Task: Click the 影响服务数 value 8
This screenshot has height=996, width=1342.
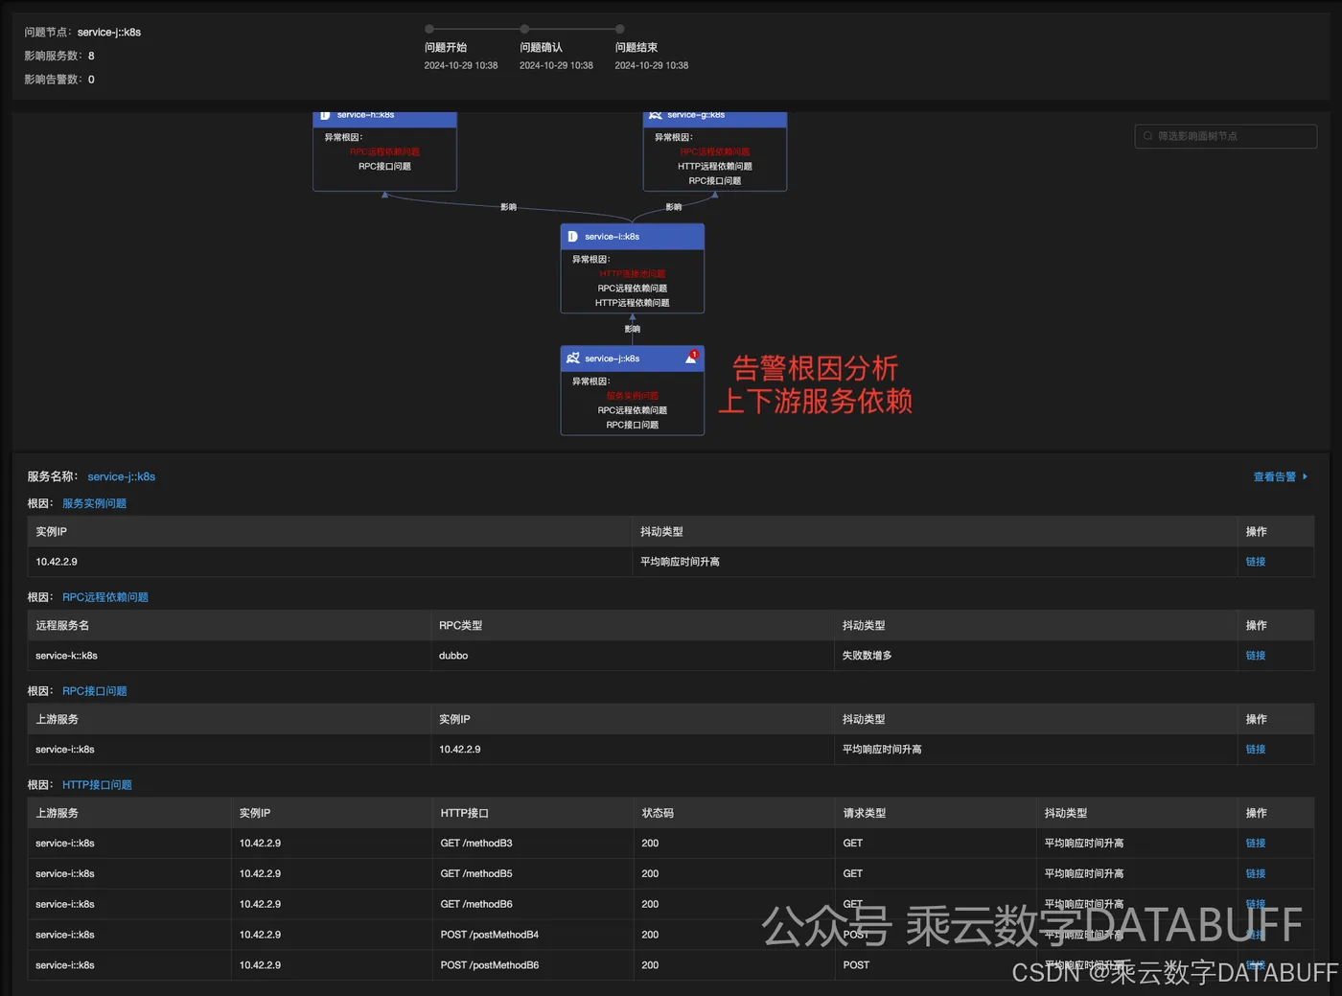Action: [x=91, y=57]
